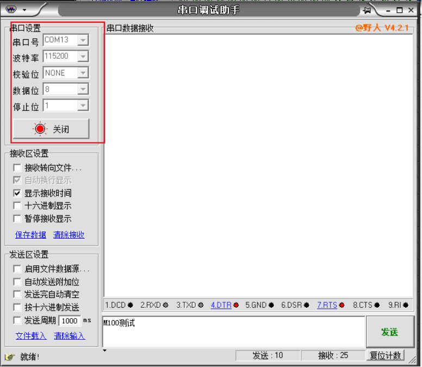This screenshot has height=367, width=422.
Task: Open the 串口号 COM13 dropdown
Action: (x=83, y=40)
